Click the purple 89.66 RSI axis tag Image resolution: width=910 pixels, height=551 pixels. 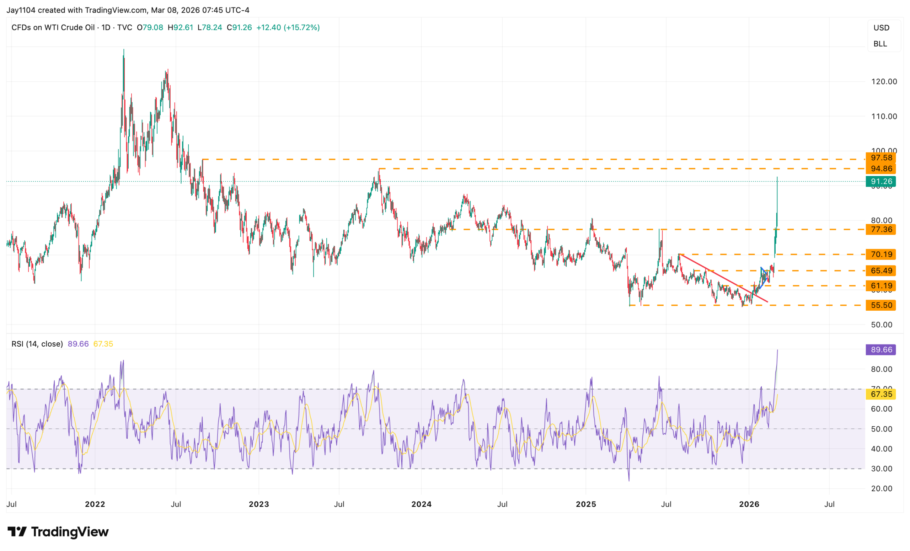pyautogui.click(x=880, y=350)
